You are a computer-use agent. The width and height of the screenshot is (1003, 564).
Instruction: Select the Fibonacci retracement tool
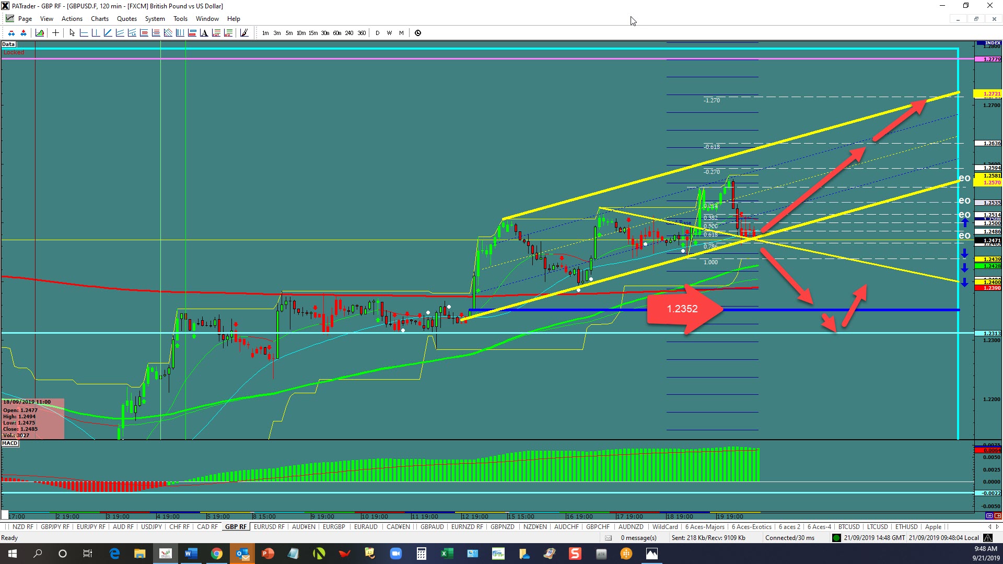pos(144,33)
